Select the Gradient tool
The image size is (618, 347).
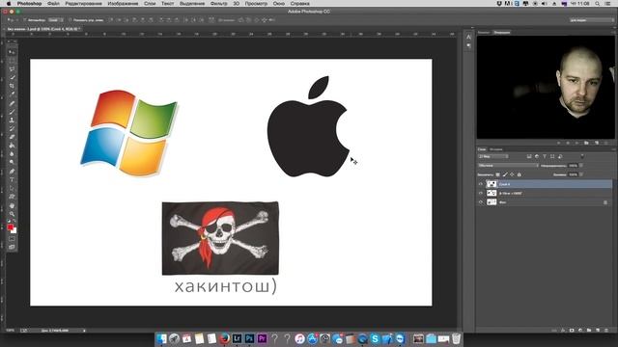point(12,146)
